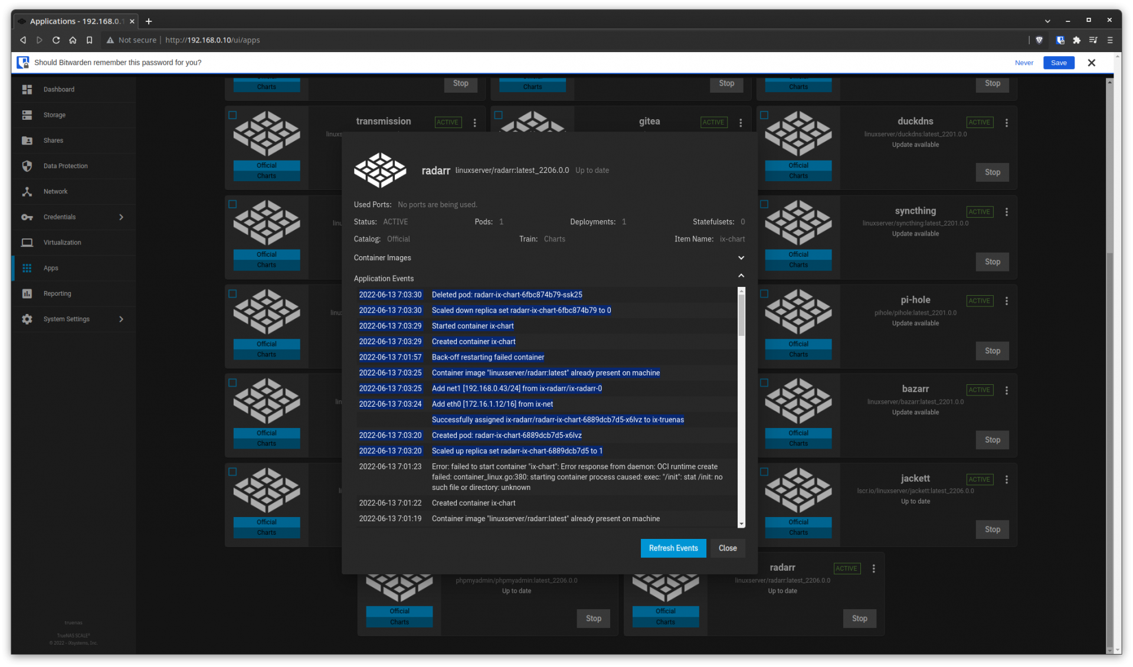Select the transmission app checkbox

[x=233, y=115]
